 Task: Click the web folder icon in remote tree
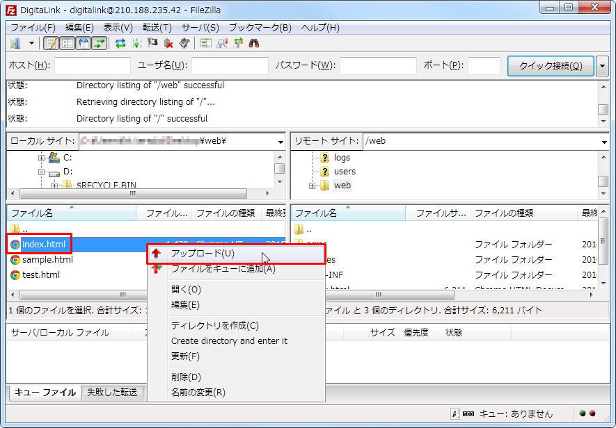(x=324, y=186)
